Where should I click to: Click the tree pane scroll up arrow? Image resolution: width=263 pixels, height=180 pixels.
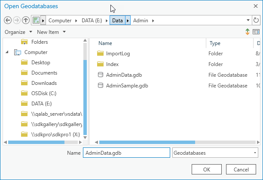click(85, 40)
